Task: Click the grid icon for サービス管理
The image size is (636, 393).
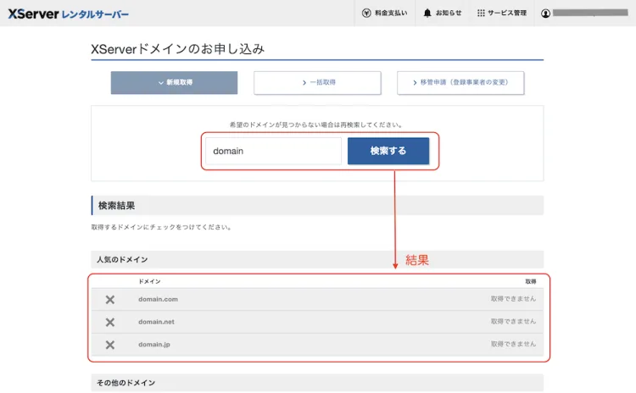Action: [481, 13]
